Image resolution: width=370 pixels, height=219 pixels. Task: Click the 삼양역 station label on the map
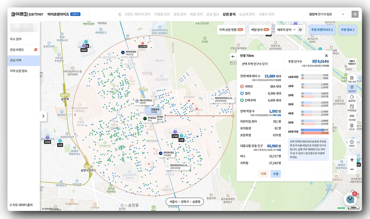tap(65, 99)
